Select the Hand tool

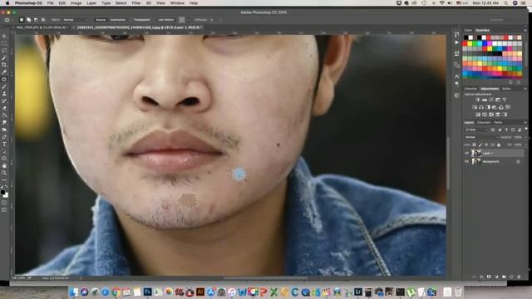point(4,166)
